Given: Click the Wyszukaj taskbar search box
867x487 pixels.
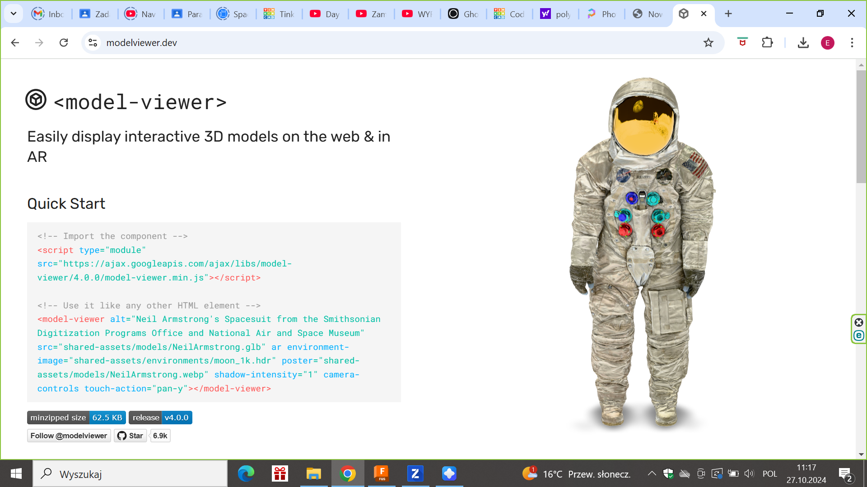Looking at the screenshot, I should click(130, 474).
